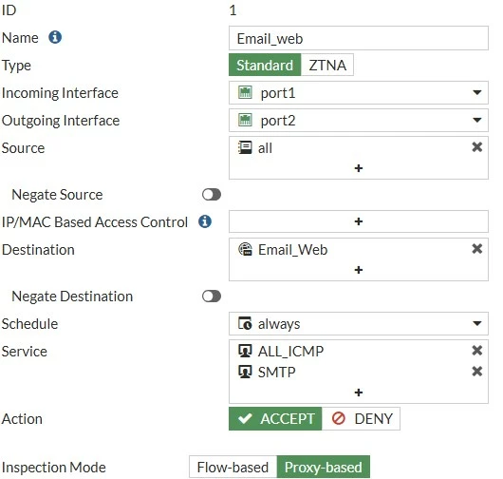Click the ALL_ICMP service icon

click(x=245, y=351)
